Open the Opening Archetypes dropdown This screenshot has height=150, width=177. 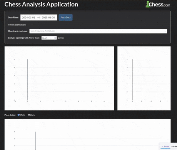[98, 31]
